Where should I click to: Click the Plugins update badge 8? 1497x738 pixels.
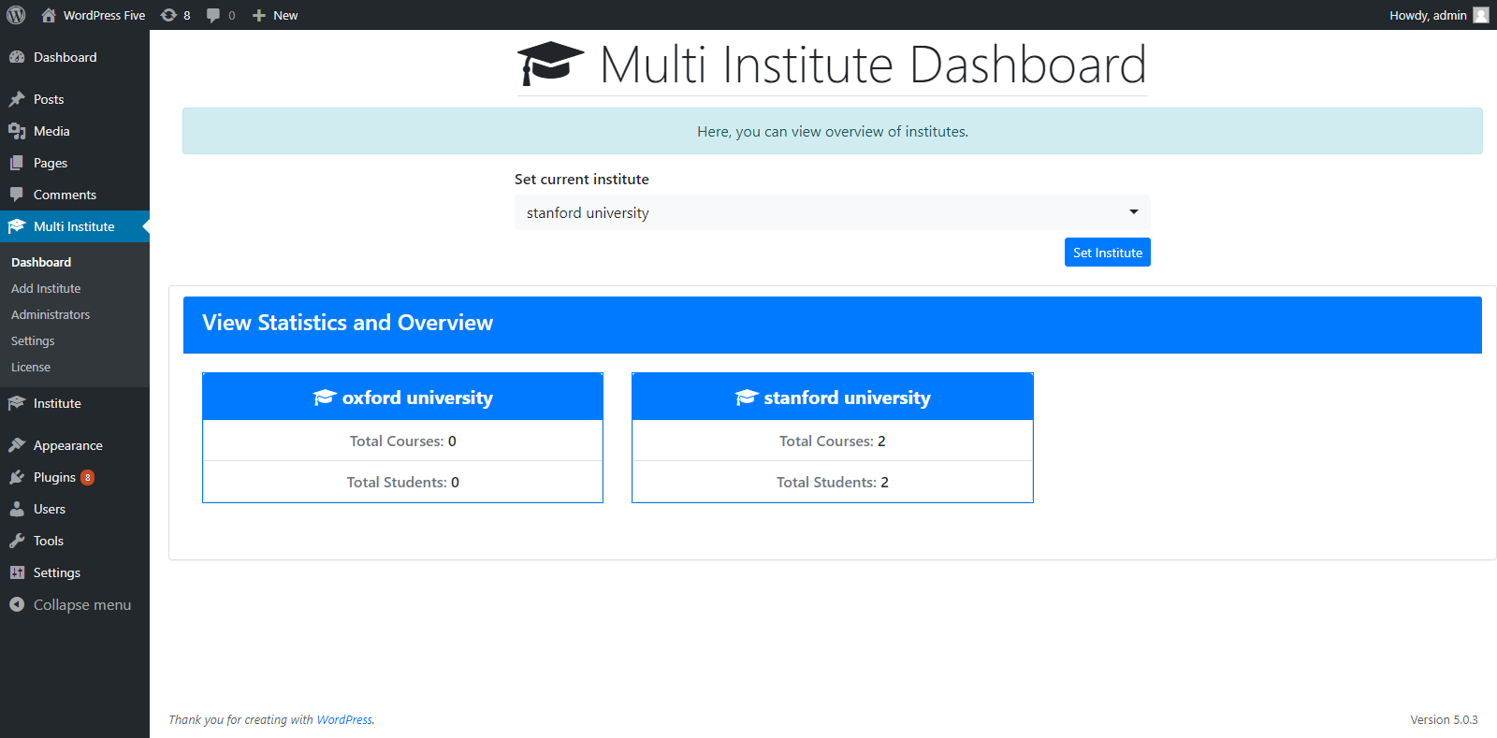[x=87, y=477]
